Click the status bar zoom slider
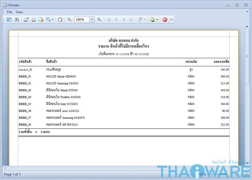252x180 pixels. click(x=228, y=174)
